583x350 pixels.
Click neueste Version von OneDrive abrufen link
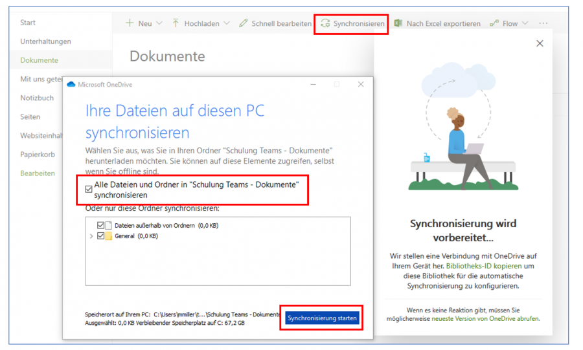(x=485, y=319)
